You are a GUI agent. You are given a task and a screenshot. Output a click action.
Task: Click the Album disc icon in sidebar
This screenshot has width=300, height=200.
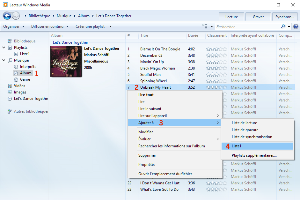(16, 73)
